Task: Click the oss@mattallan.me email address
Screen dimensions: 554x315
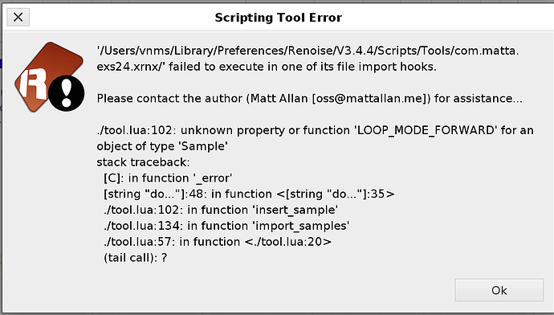Action: coord(369,98)
